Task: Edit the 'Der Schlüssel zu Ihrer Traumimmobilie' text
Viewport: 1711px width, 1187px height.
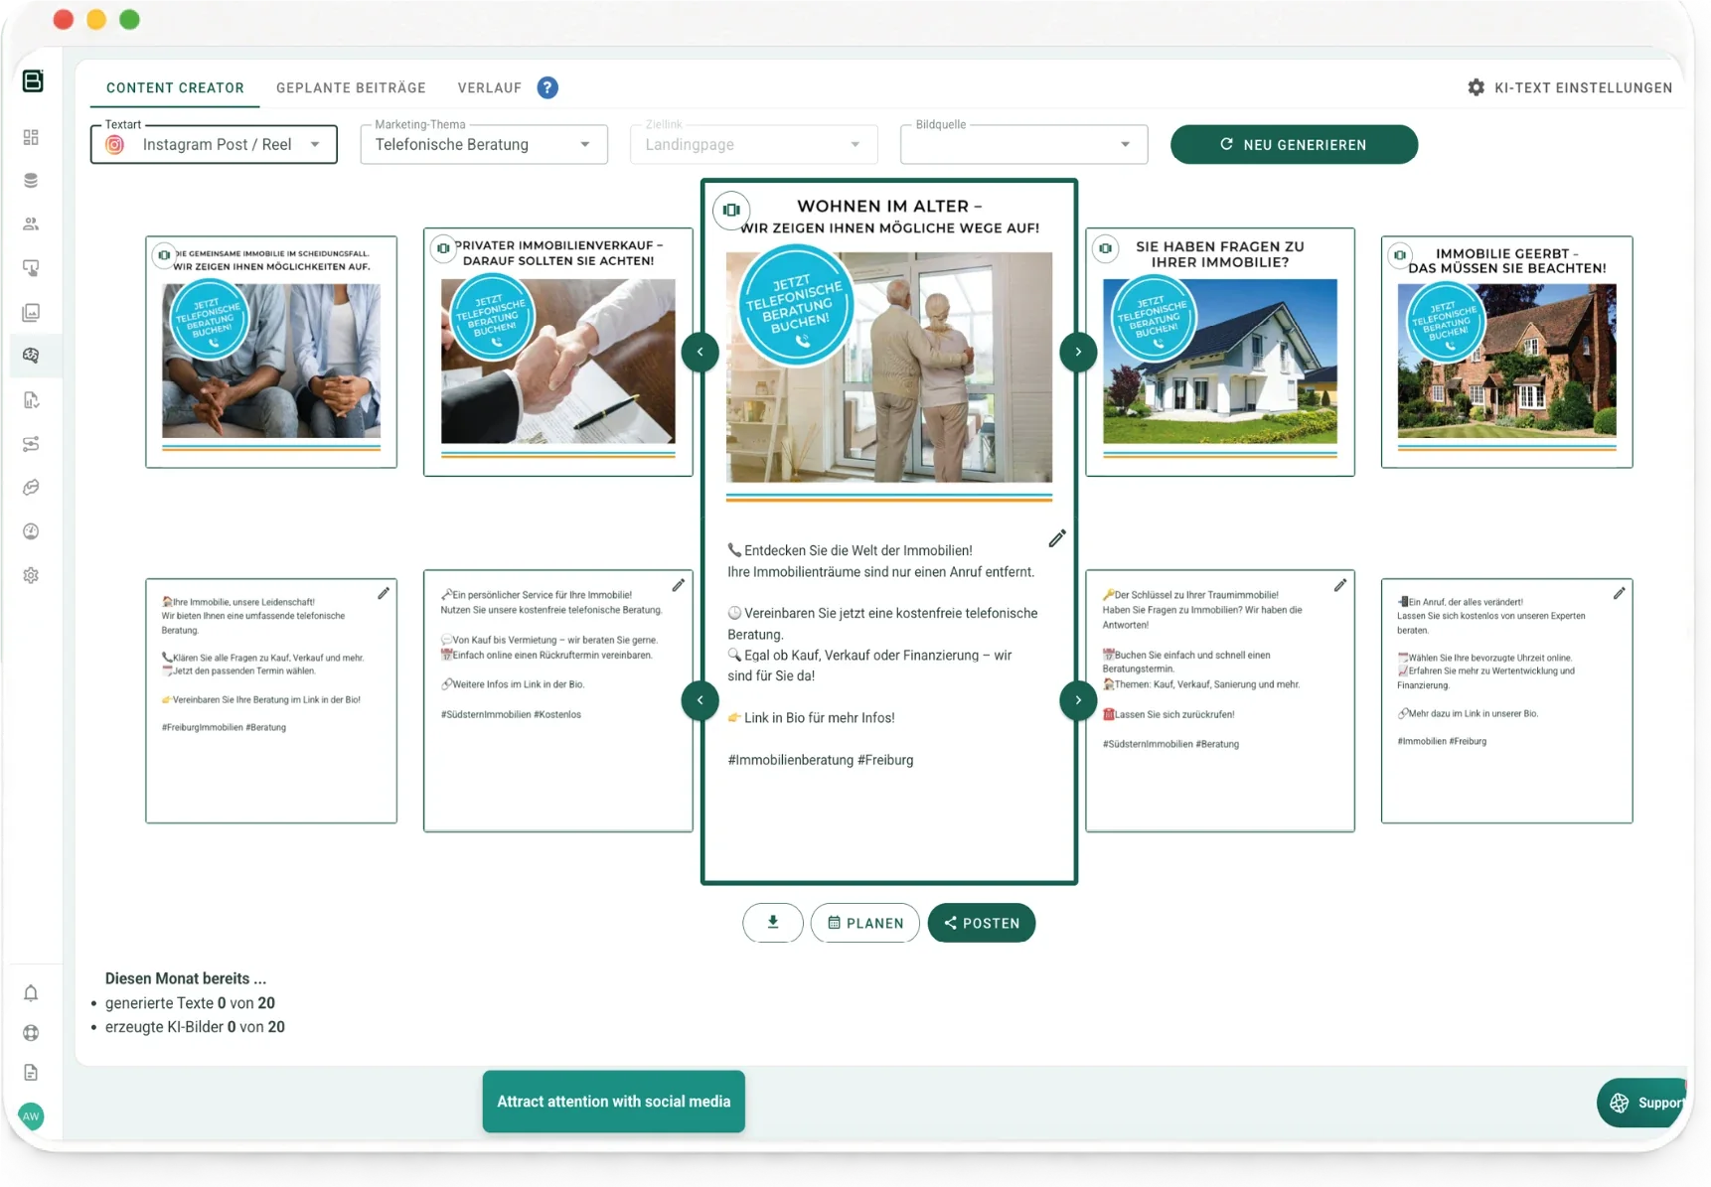Action: pos(1340,585)
